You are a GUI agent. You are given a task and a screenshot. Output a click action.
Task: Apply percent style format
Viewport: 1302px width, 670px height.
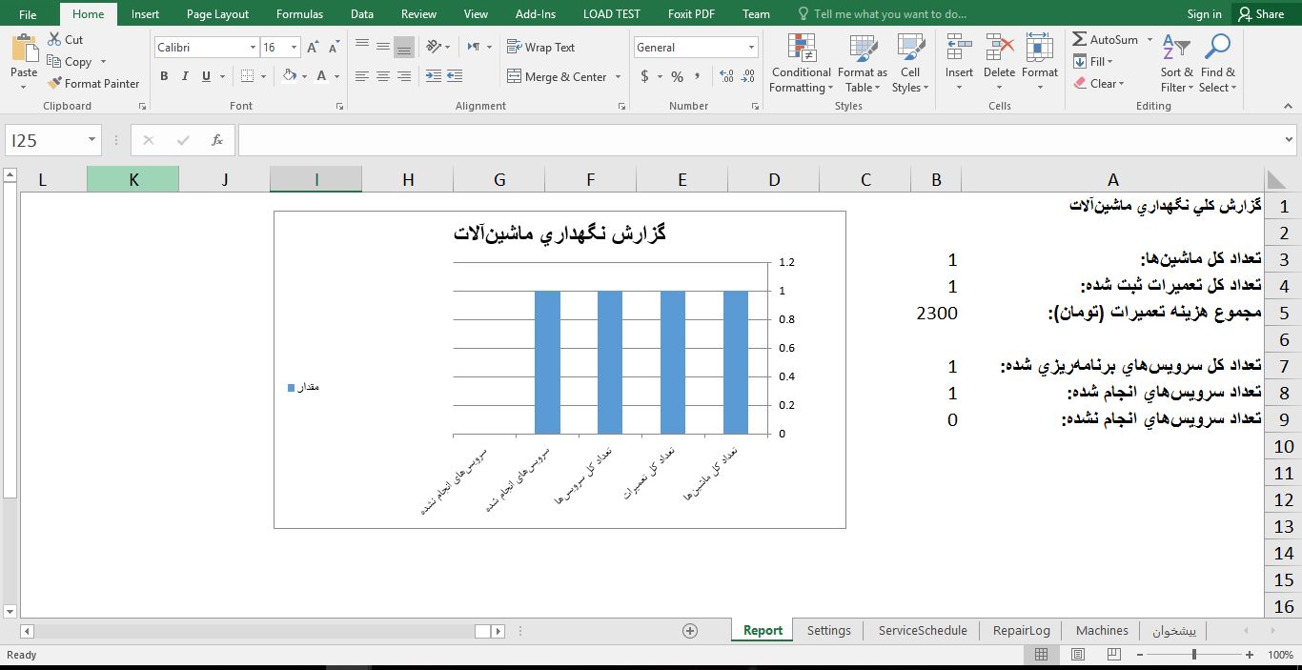(x=677, y=76)
